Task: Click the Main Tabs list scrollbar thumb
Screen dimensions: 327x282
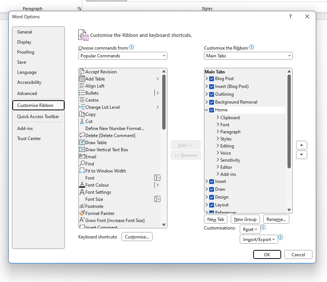Action: 289,121
